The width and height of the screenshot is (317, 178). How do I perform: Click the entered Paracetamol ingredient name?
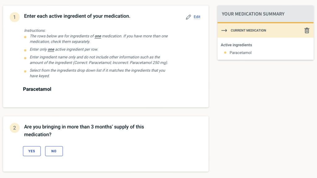tap(37, 89)
